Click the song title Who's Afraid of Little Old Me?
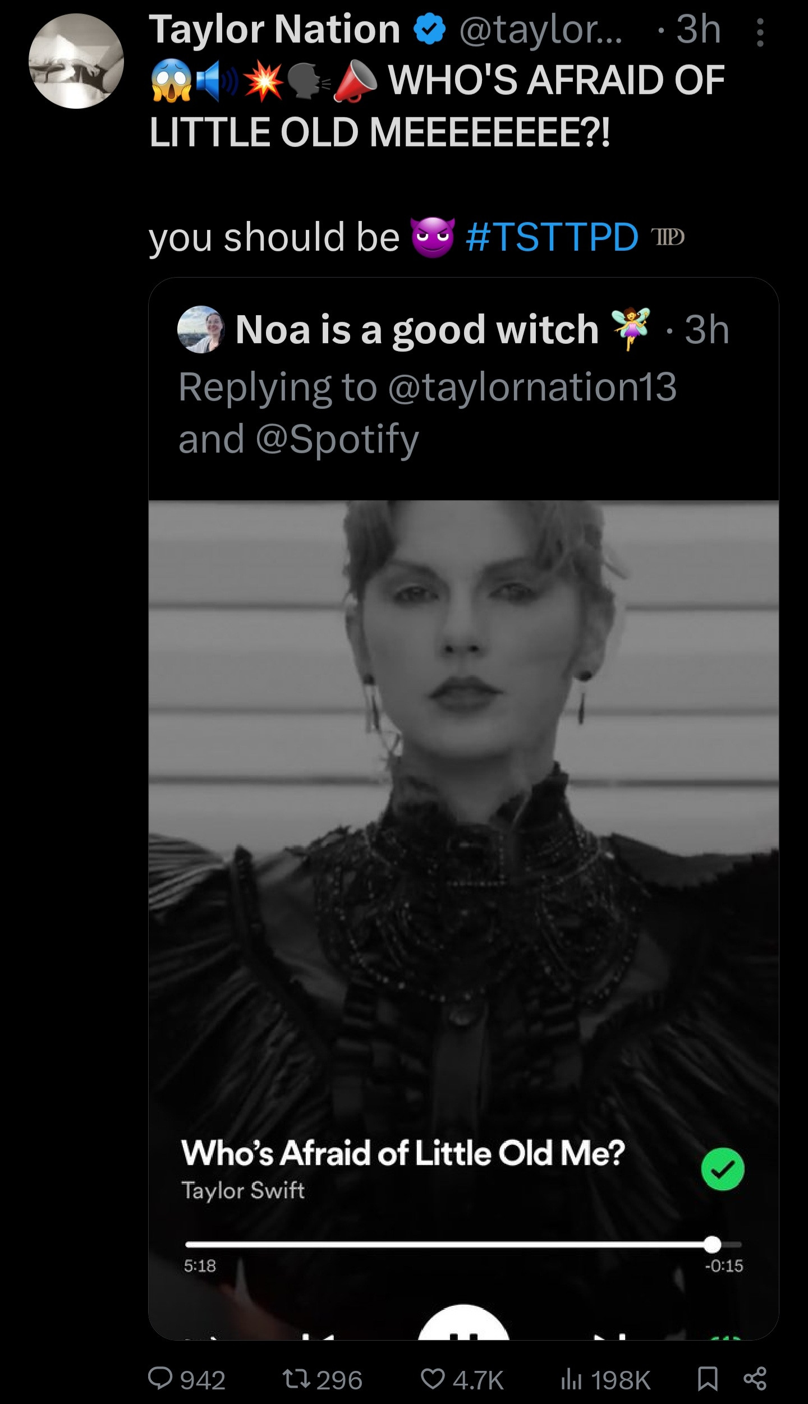 pos(403,1153)
